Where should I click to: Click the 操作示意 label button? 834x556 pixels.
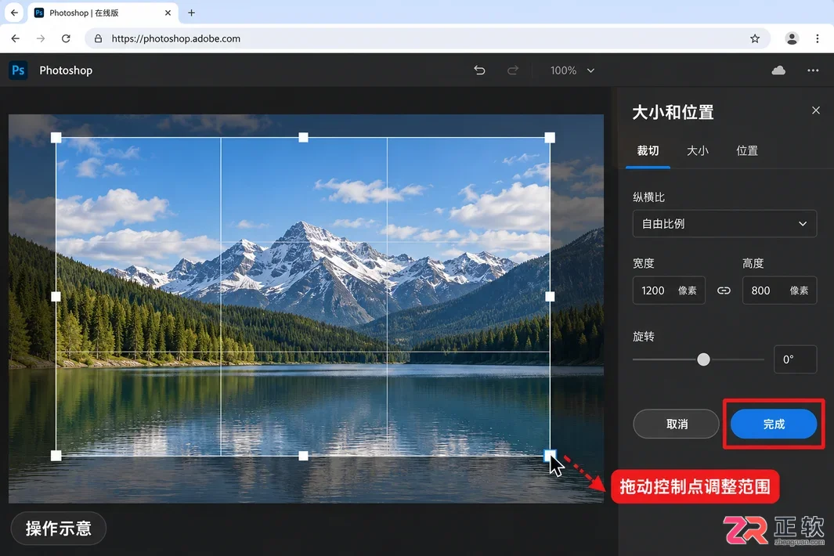59,529
